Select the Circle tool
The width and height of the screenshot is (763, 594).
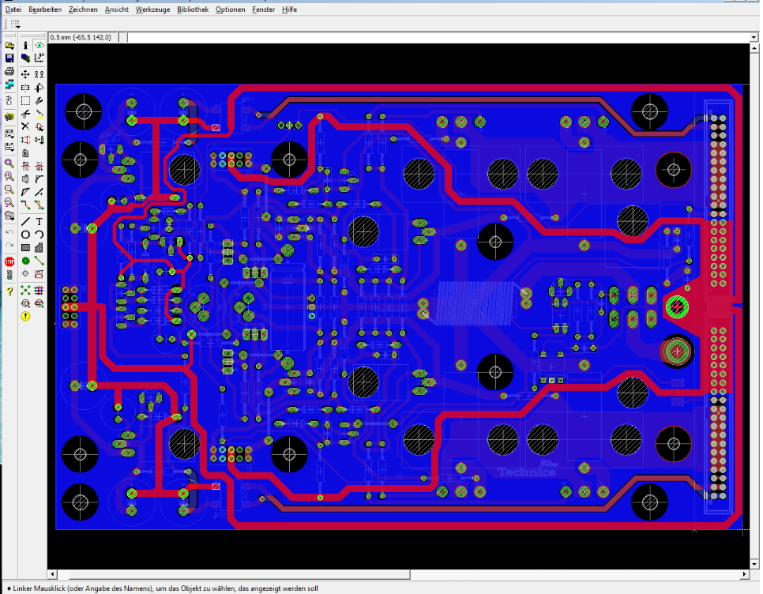point(25,235)
